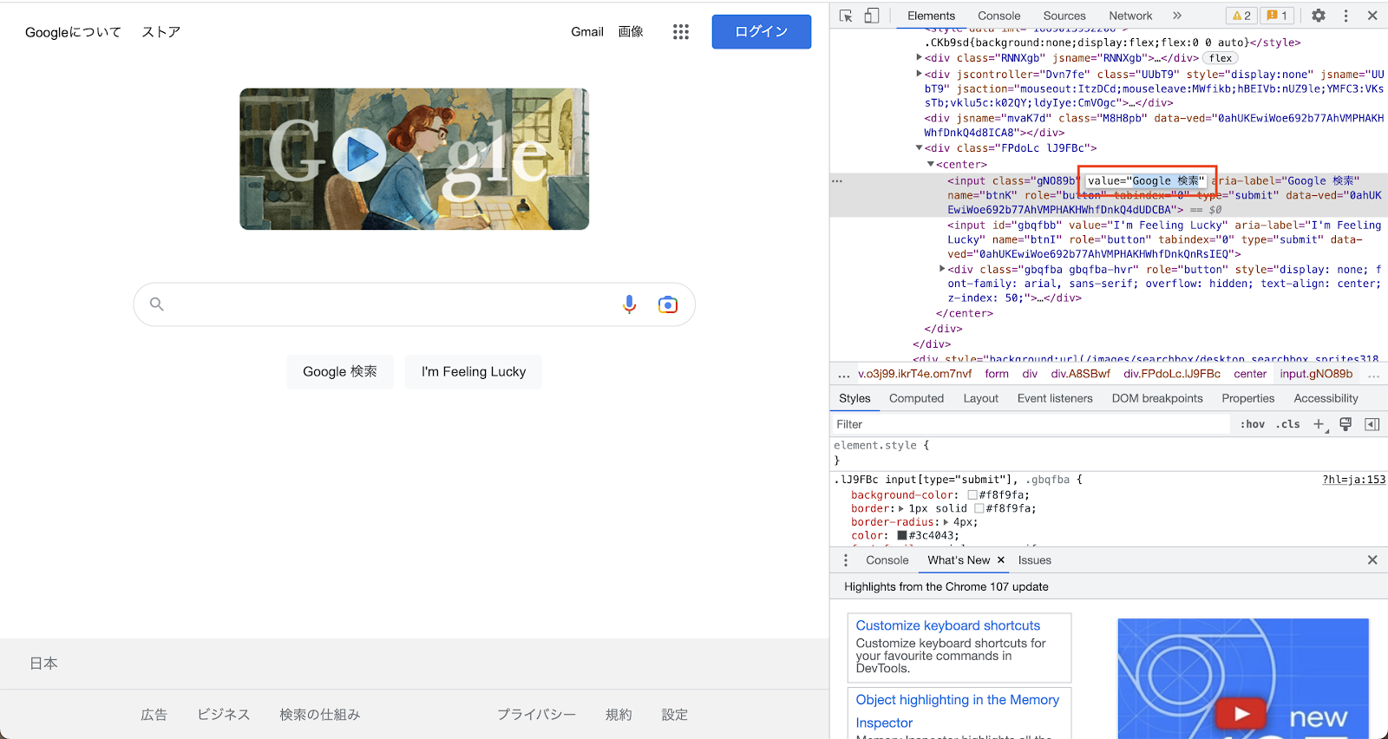
Task: Expand the div class RNNXgb node
Action: click(920, 57)
